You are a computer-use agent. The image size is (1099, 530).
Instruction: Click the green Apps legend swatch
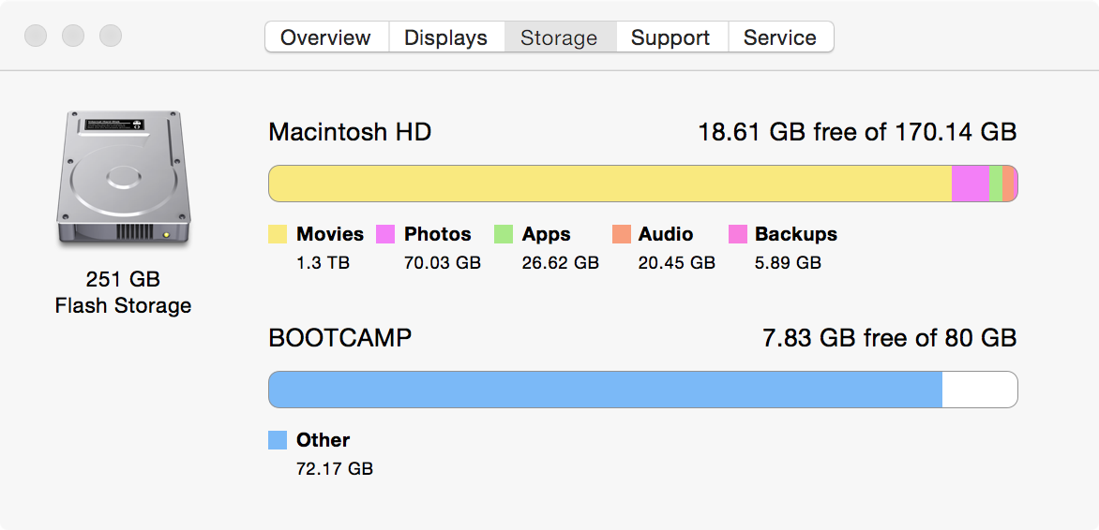(x=504, y=234)
